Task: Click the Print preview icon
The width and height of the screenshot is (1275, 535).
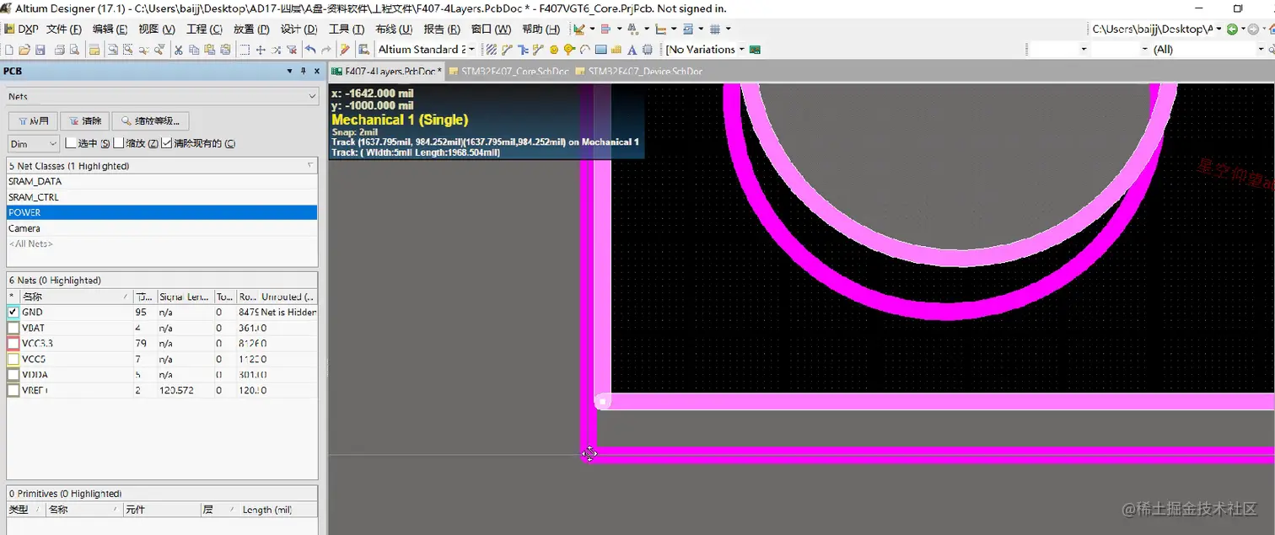Action: point(74,50)
